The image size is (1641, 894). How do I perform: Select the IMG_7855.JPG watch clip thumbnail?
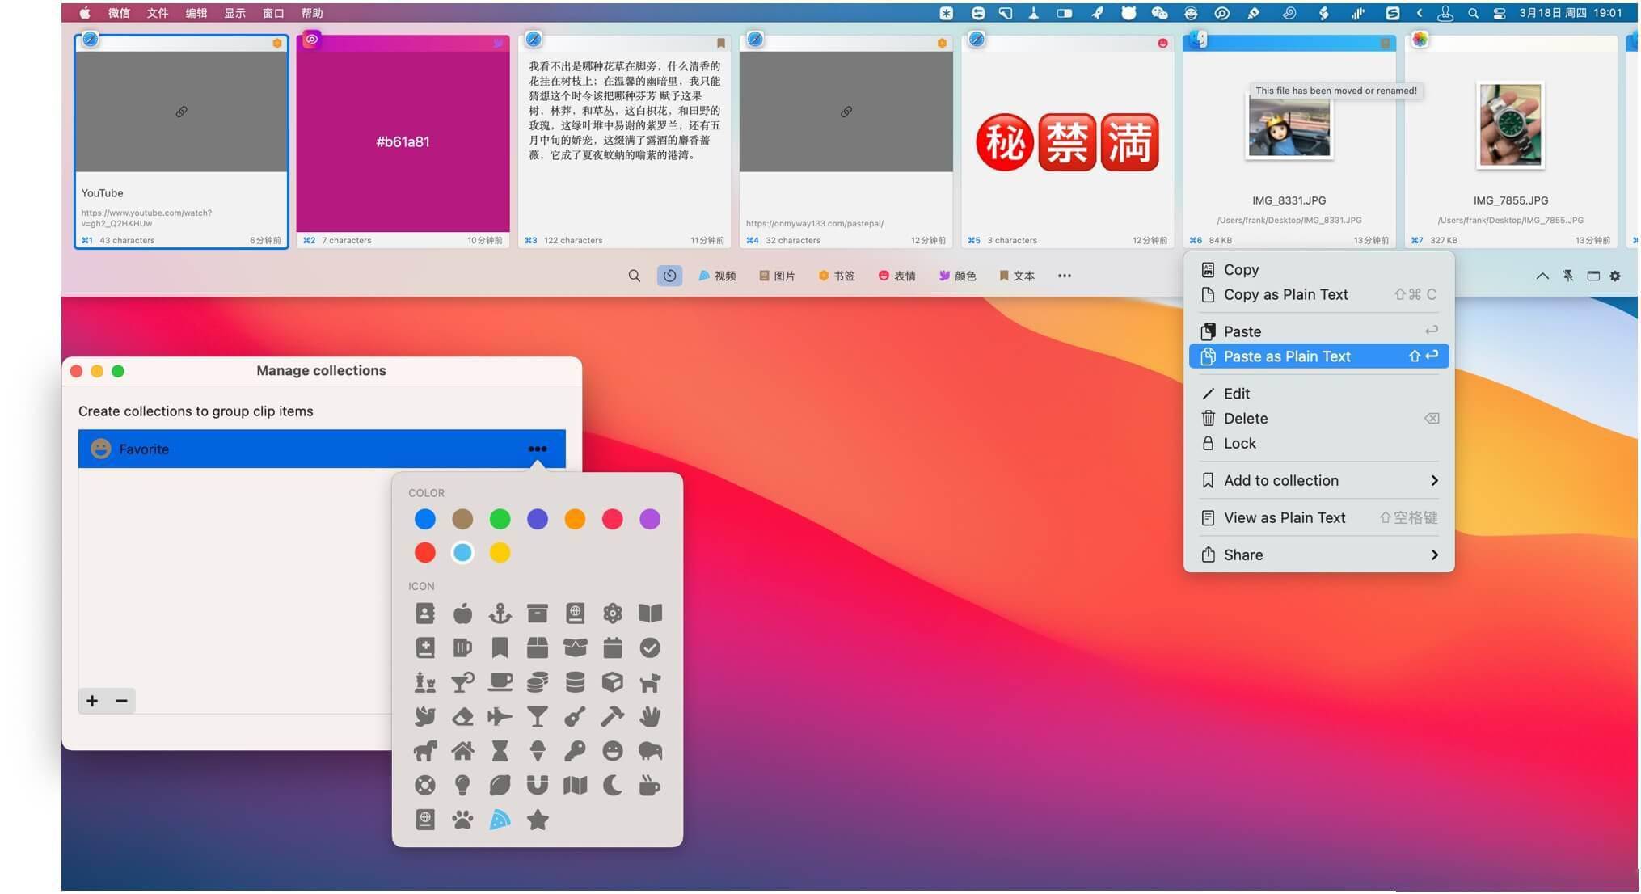(x=1509, y=125)
